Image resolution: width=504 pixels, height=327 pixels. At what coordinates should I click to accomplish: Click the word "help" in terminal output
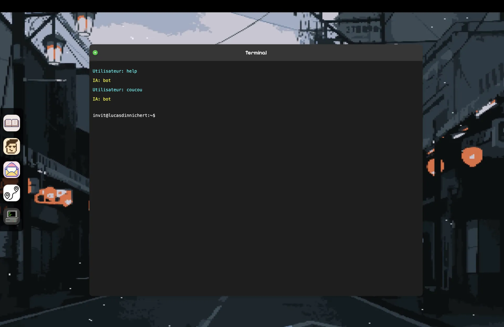pos(132,71)
